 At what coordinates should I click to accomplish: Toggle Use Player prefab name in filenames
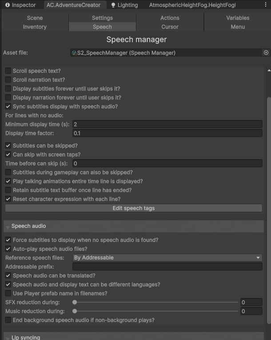[x=8, y=293]
